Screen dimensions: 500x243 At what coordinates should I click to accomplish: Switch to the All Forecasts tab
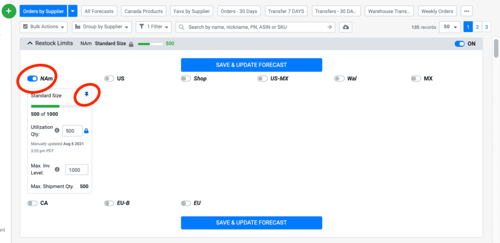pos(99,11)
